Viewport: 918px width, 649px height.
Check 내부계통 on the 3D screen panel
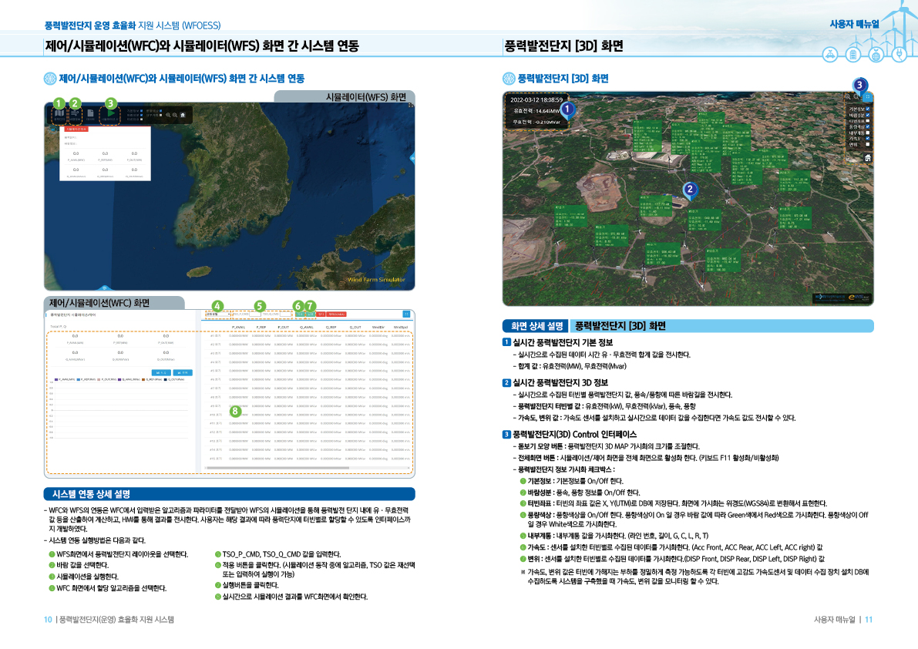click(868, 133)
